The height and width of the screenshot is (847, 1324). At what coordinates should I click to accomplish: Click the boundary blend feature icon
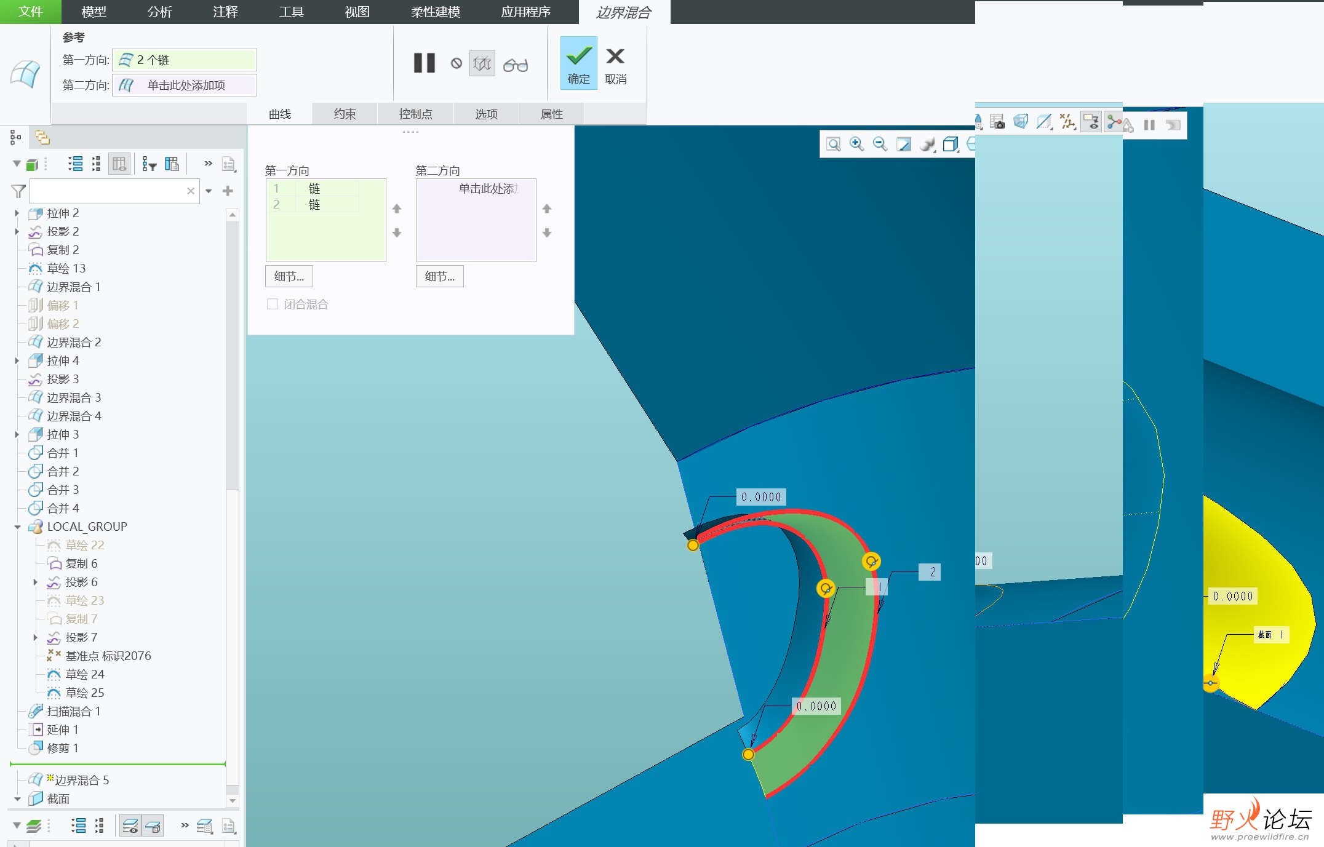pos(25,74)
